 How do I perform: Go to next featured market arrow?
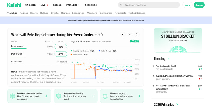(x=137, y=35)
